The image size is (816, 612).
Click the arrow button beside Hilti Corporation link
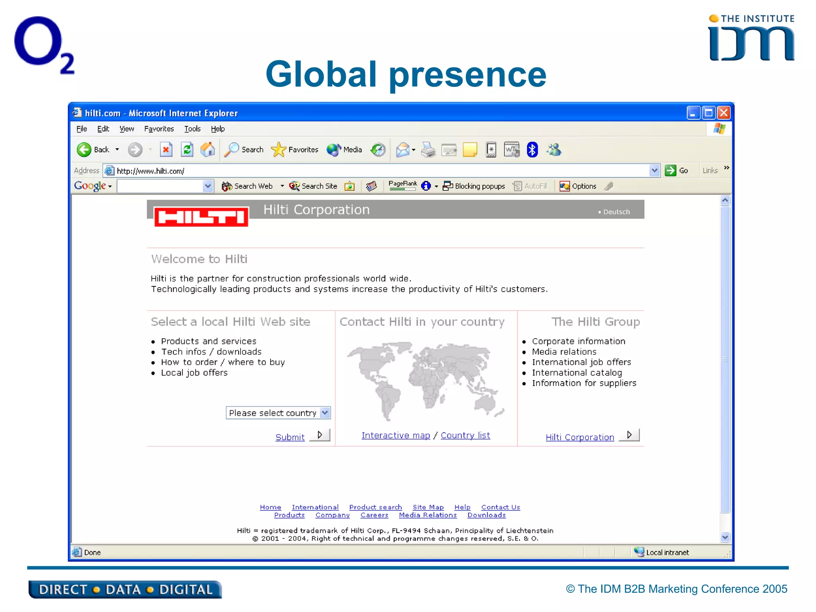(629, 435)
